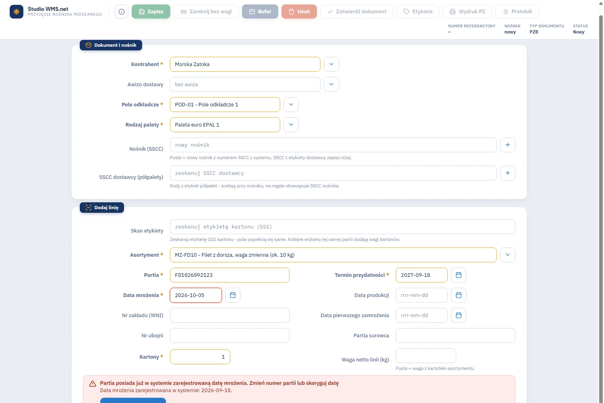Click the Dodaj linię section header
Viewport: 604px width, 403px height.
pos(102,208)
